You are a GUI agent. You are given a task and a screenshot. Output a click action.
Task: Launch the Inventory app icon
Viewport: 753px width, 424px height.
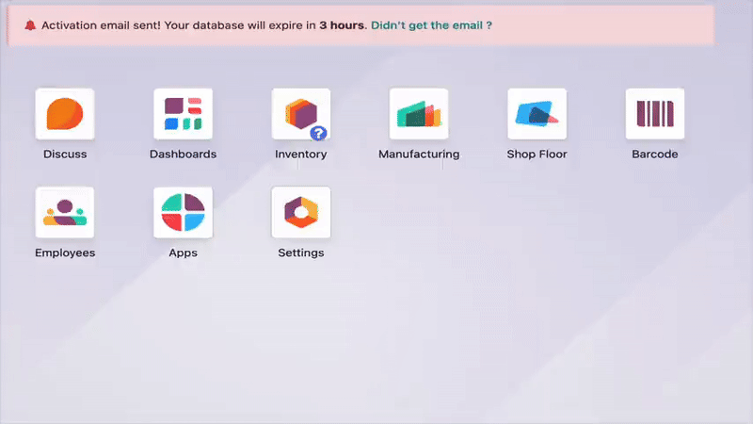tap(300, 114)
